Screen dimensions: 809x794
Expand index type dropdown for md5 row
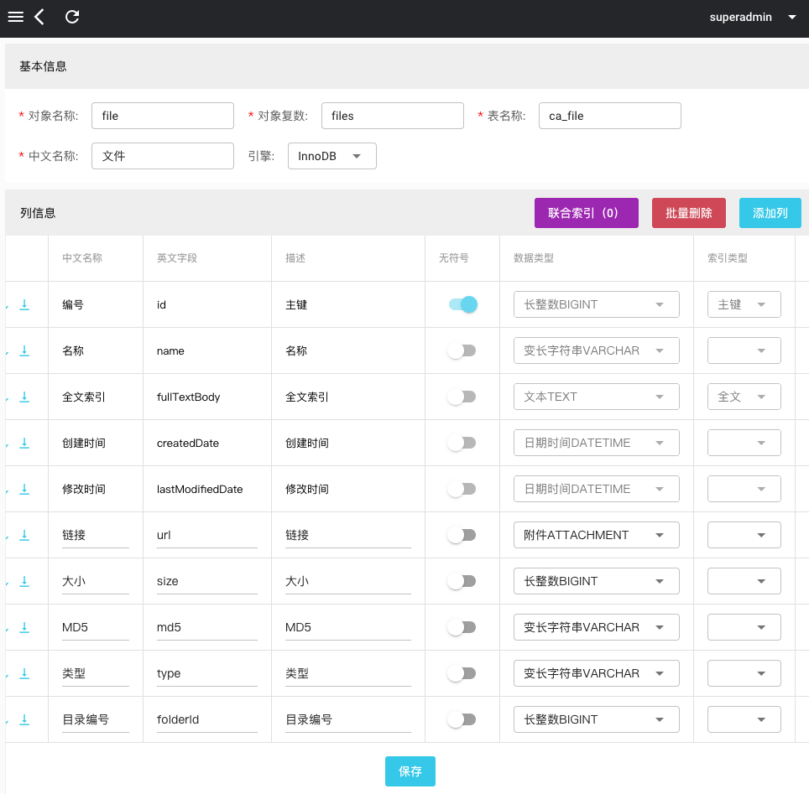tap(744, 627)
